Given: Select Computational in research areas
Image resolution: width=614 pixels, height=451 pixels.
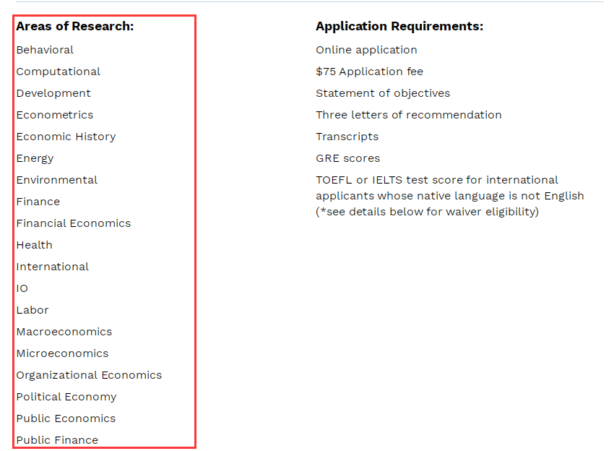Looking at the screenshot, I should (59, 72).
